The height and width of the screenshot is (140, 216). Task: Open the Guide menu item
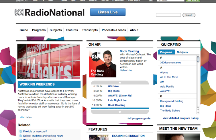(24, 30)
